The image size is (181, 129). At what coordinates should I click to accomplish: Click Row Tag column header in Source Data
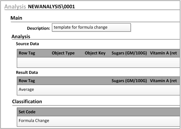[27, 53]
